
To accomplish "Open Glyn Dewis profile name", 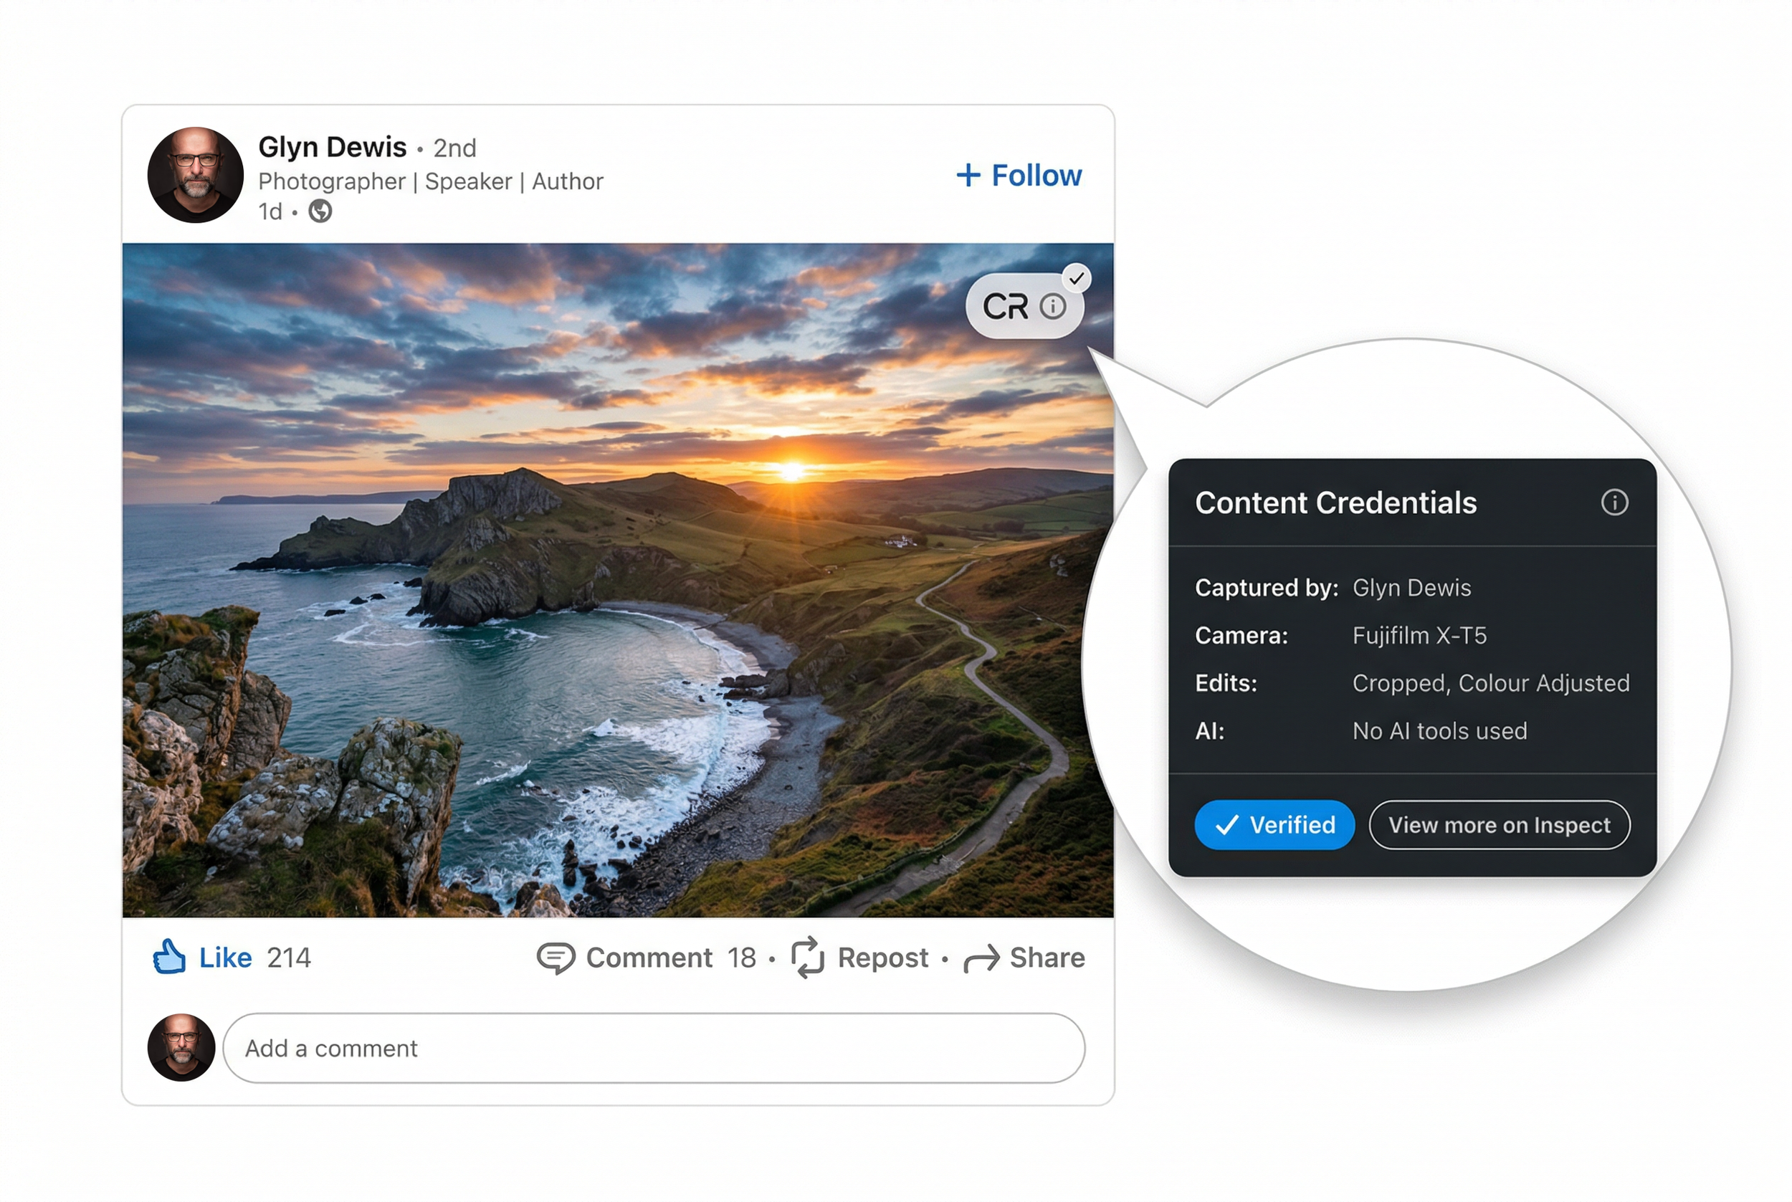I will click(x=333, y=146).
